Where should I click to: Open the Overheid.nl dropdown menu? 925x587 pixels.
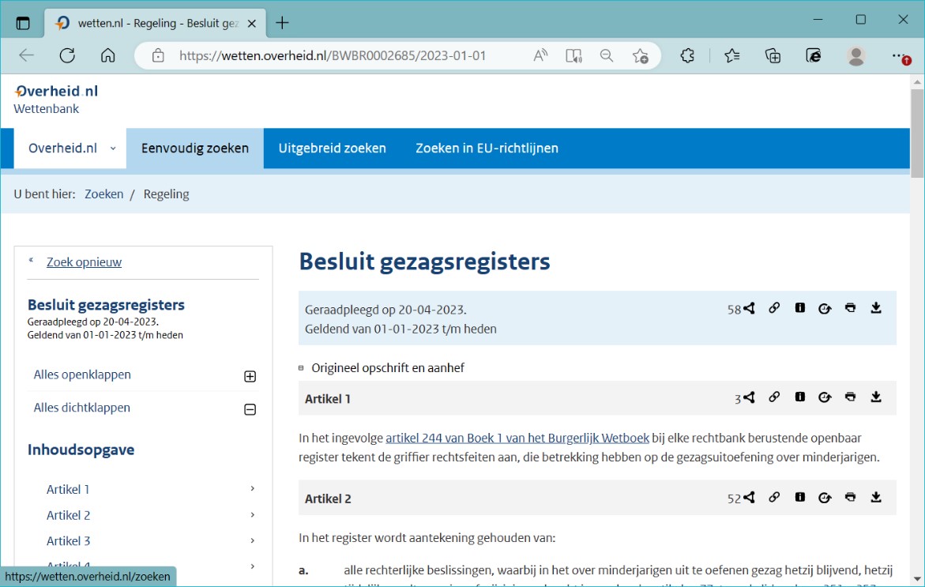click(70, 148)
